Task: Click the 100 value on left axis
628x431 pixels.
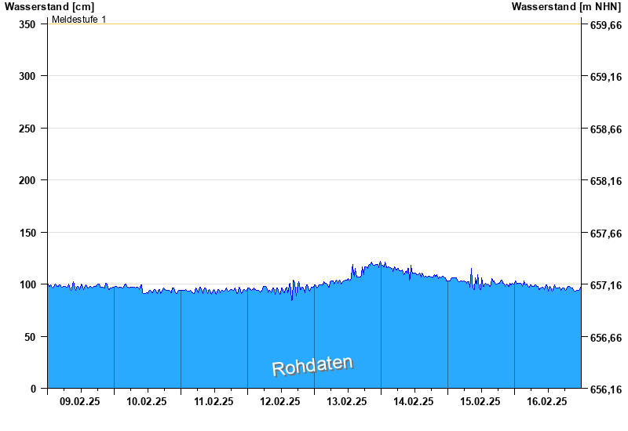Action: coord(27,284)
